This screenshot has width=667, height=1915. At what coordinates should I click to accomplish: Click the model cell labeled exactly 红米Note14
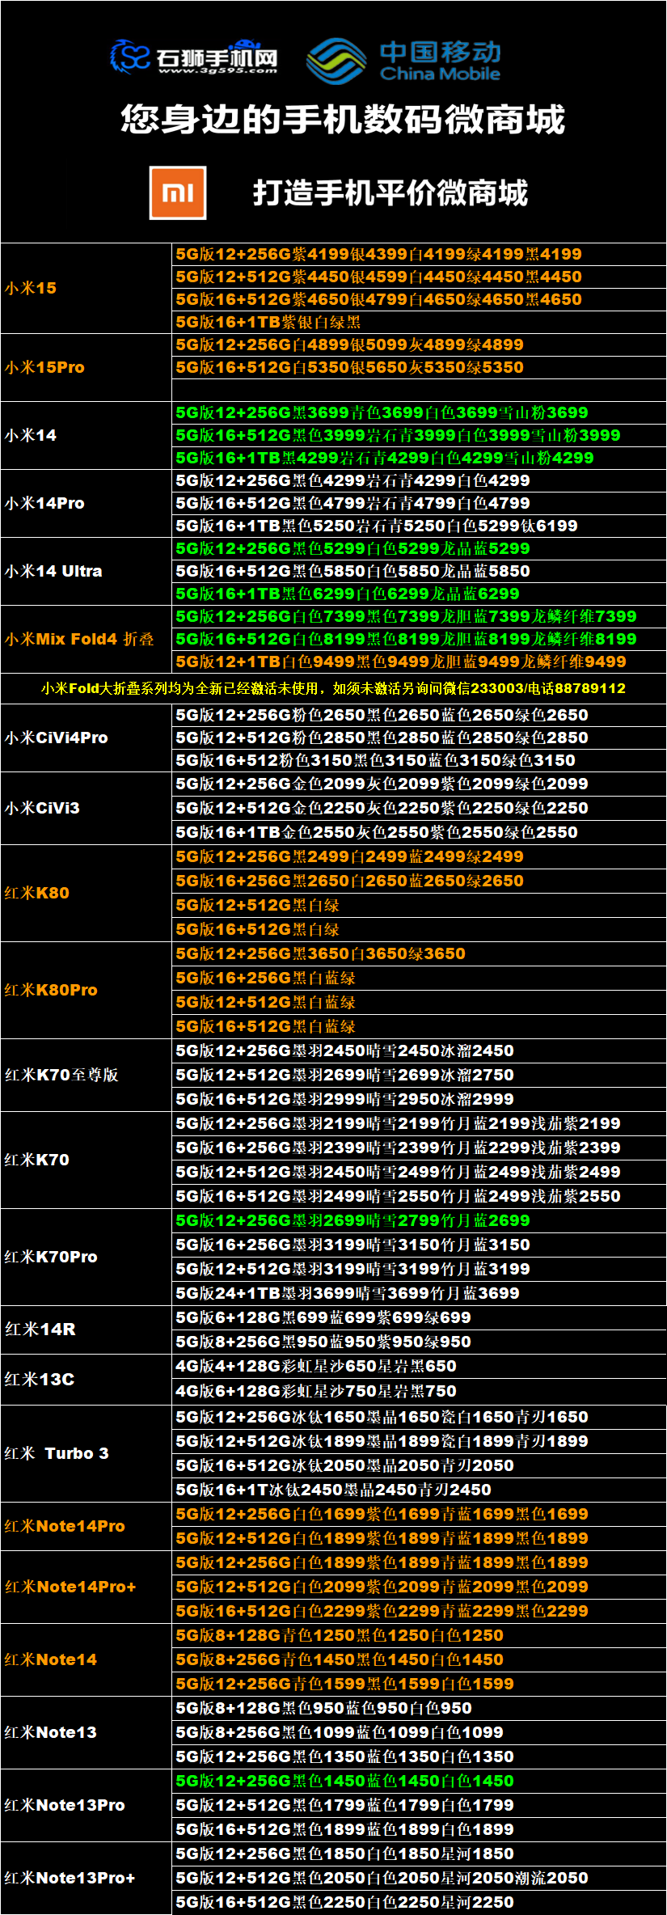tap(87, 1659)
